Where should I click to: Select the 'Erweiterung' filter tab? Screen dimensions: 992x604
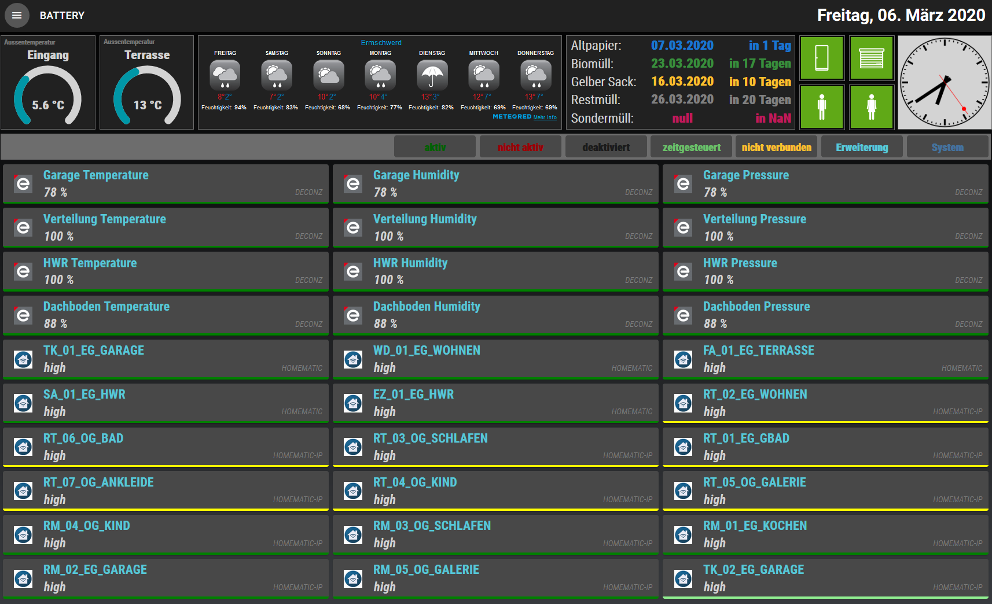862,147
